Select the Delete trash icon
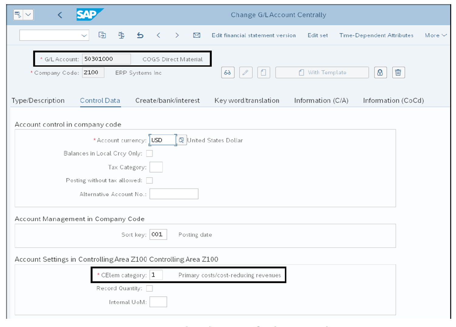The width and height of the screenshot is (456, 327). tap(398, 72)
